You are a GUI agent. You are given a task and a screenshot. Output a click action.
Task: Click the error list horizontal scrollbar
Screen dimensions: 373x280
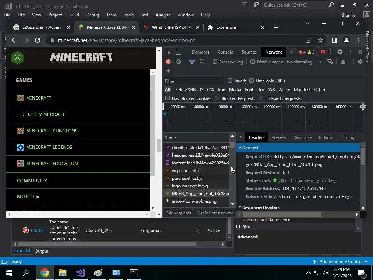[x=107, y=244]
